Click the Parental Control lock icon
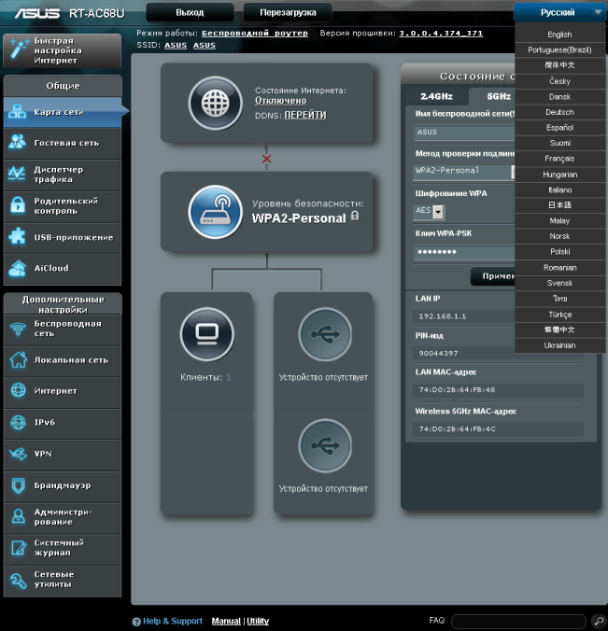Image resolution: width=608 pixels, height=631 pixels. click(18, 205)
